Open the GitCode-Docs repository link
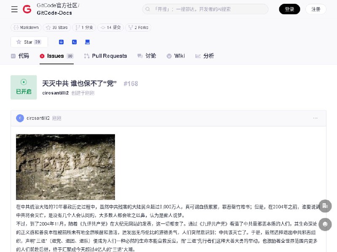The height and width of the screenshot is (252, 337). pyautogui.click(x=54, y=13)
